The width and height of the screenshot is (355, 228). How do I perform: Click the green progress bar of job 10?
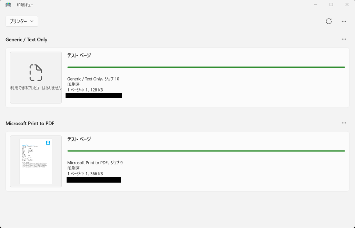[x=206, y=67]
